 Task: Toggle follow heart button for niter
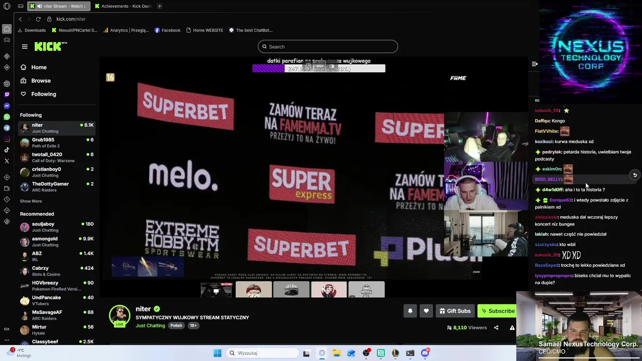coord(426,311)
